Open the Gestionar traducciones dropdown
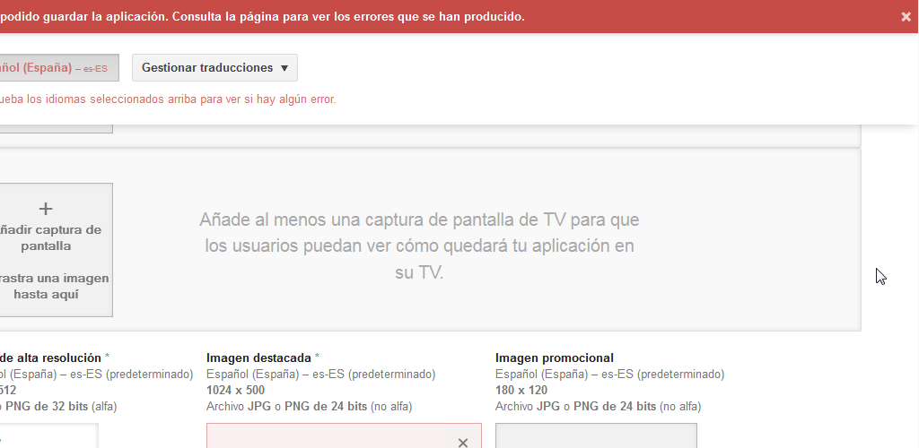The width and height of the screenshot is (919, 448). (214, 68)
